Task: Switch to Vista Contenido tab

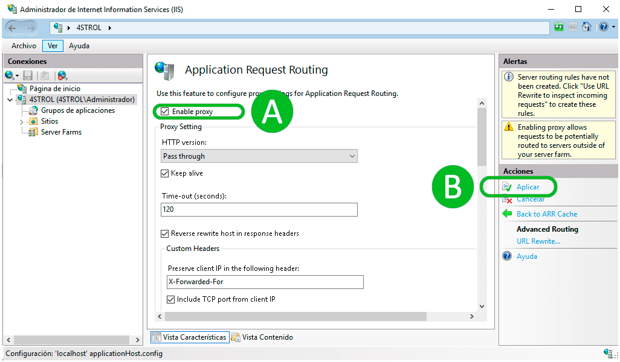Action: [262, 337]
